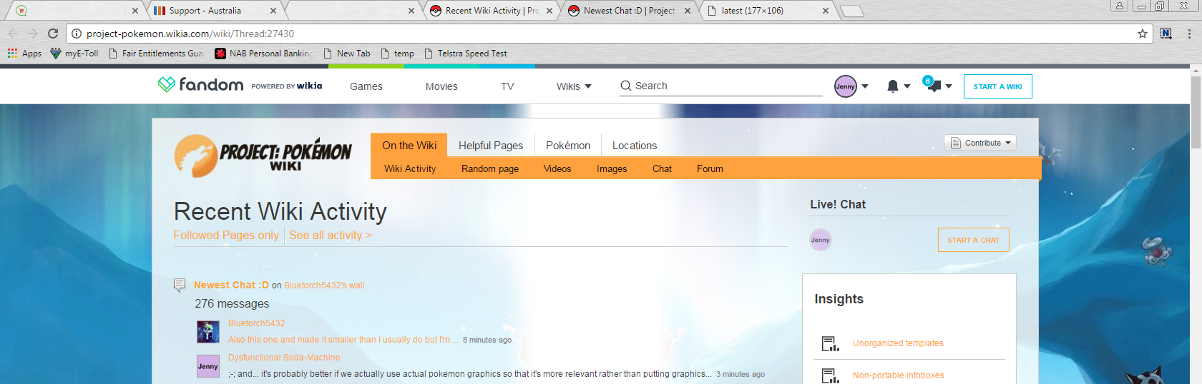This screenshot has height=384, width=1202.
Task: Click the Project Pokémon wiki logo
Action: click(x=263, y=156)
